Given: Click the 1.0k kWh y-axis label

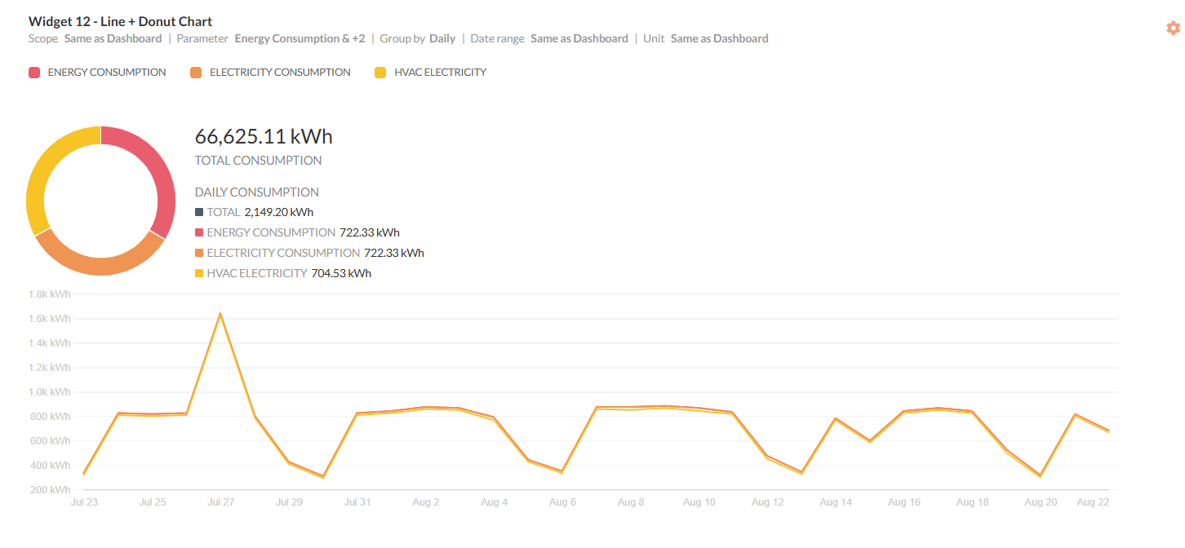Looking at the screenshot, I should tap(49, 391).
